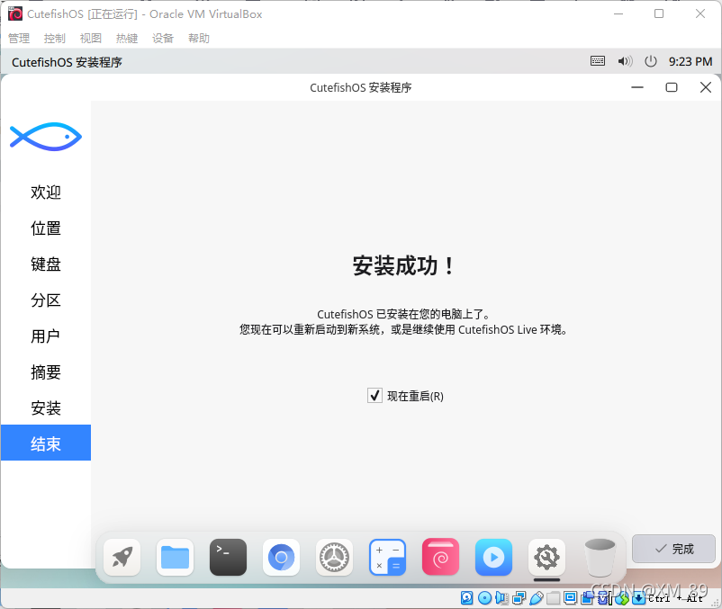
Task: Select the highlighted 结束 step
Action: pos(46,443)
